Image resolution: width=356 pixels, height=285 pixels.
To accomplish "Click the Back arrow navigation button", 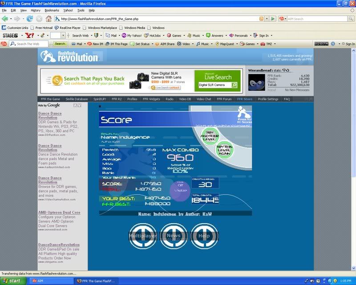I will coord(5,19).
